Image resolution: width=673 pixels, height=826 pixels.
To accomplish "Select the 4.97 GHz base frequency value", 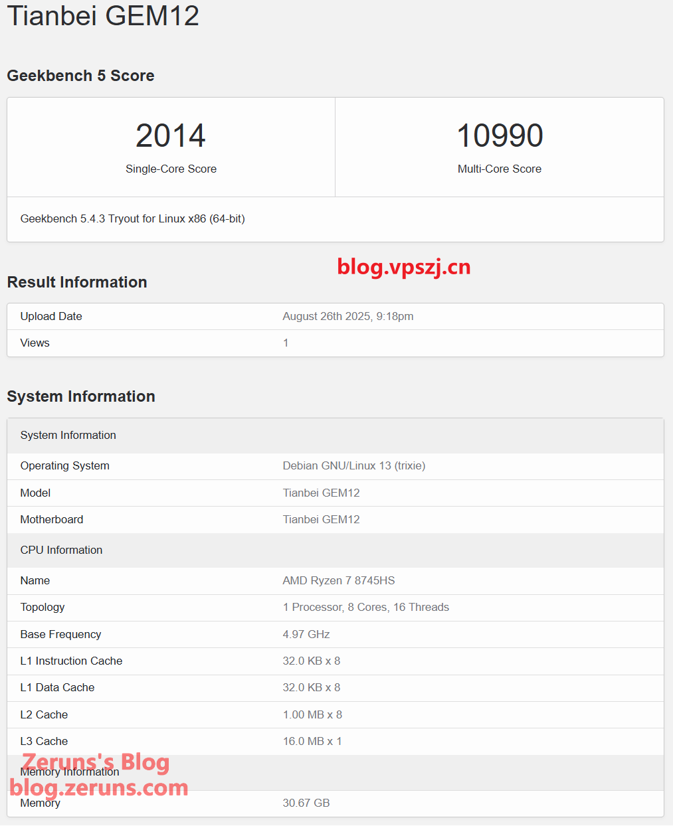I will tap(306, 634).
